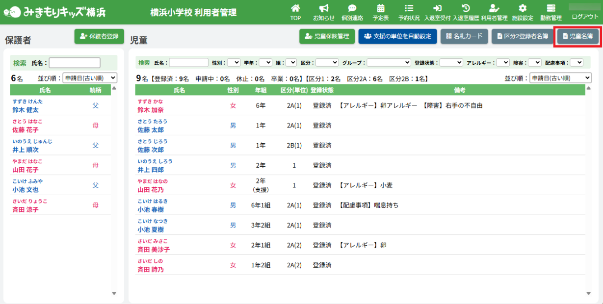The image size is (603, 304).
Task: Open 登録状態 filter dropdown
Action: [x=451, y=63]
